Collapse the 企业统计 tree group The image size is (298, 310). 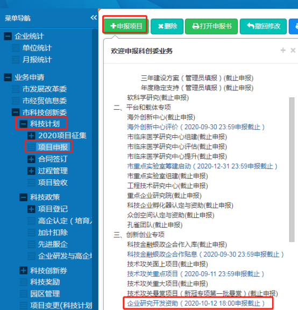point(8,37)
